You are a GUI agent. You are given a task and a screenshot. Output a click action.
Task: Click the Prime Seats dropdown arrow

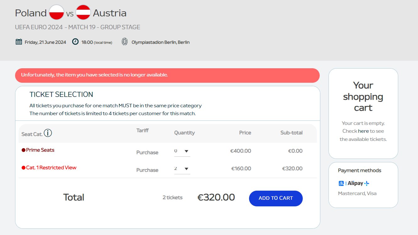click(186, 151)
